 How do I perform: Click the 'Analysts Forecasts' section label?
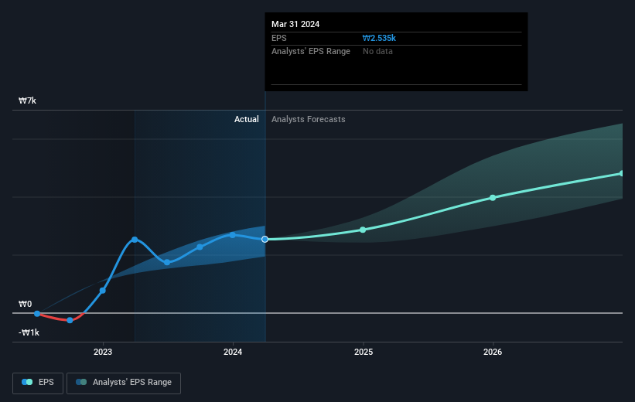point(308,119)
